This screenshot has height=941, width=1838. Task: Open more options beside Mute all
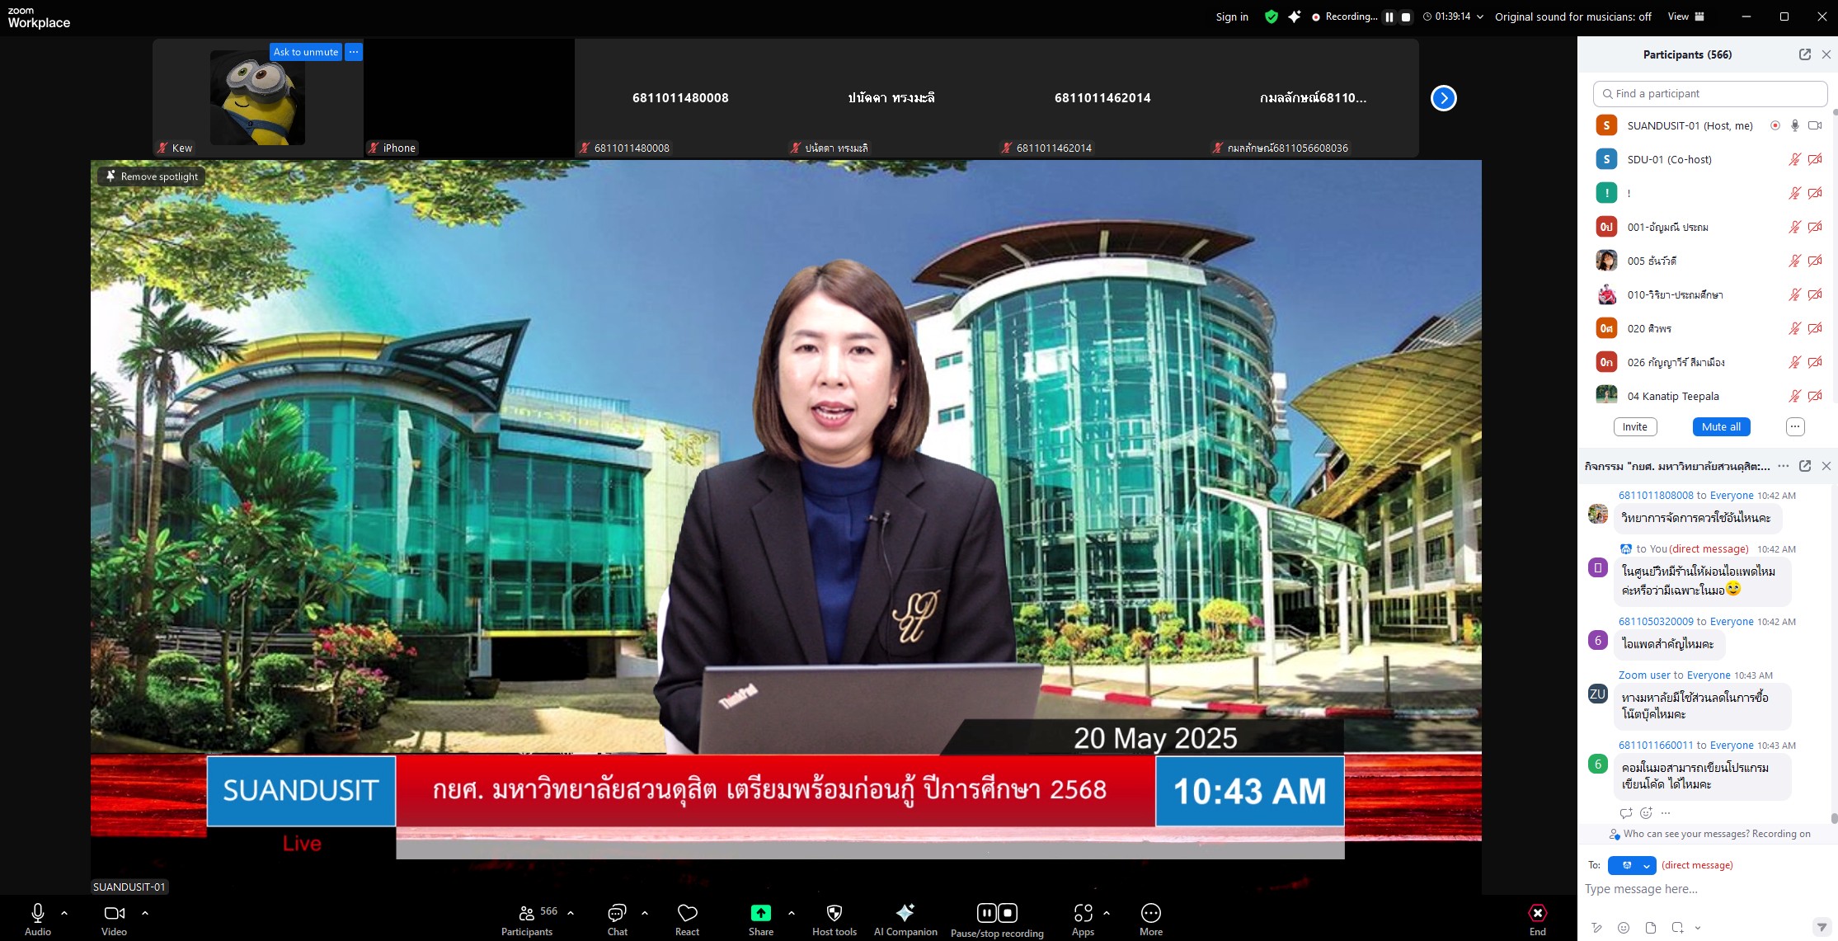[x=1795, y=426]
